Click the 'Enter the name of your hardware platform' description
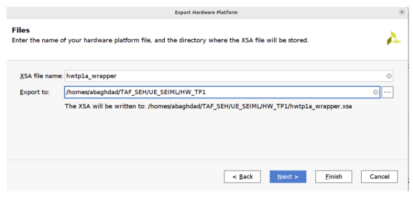Viewport: 413px width, 199px height. (x=160, y=41)
